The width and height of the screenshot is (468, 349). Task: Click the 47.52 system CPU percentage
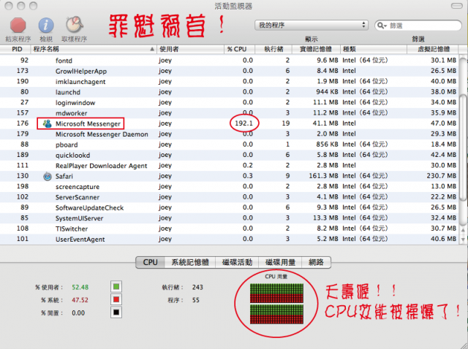click(x=80, y=300)
